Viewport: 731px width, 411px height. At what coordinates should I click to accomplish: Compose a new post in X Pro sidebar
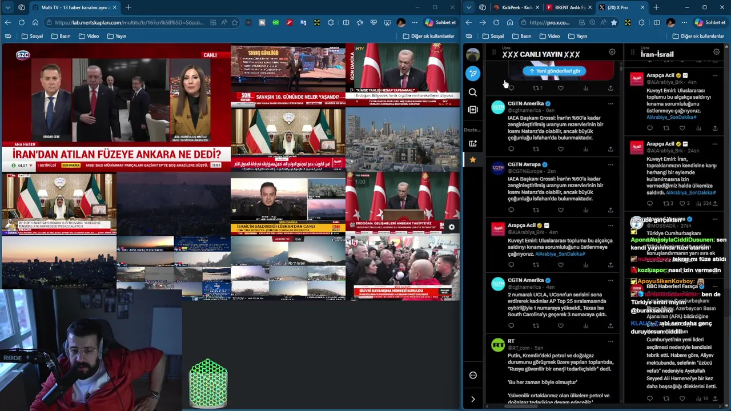(x=473, y=73)
